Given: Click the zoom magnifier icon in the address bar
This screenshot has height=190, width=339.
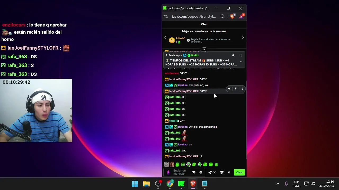Looking at the screenshot, I should click(x=223, y=16).
